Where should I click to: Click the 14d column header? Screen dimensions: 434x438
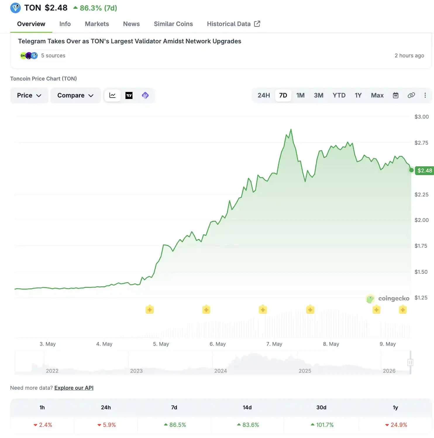coord(247,408)
